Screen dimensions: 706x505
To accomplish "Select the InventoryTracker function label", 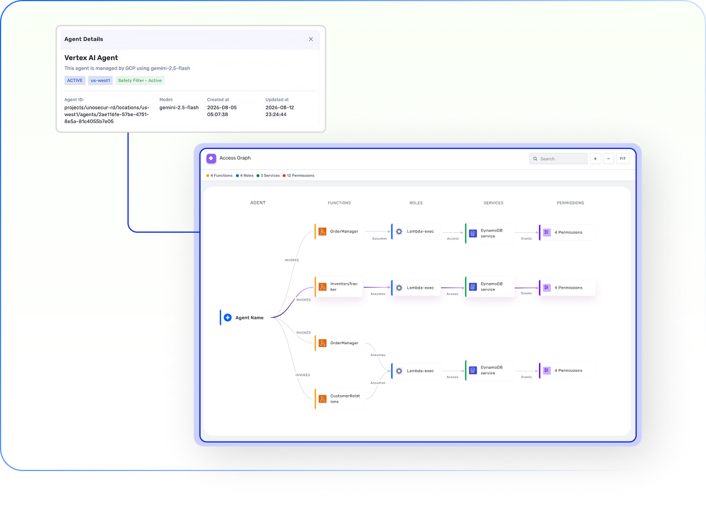I will pos(345,286).
